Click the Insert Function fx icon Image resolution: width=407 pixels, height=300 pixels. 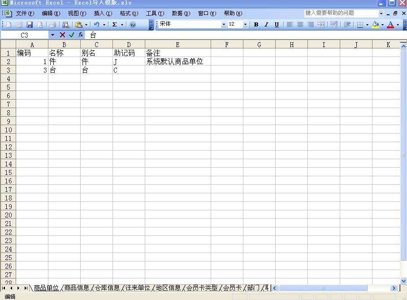(80, 35)
